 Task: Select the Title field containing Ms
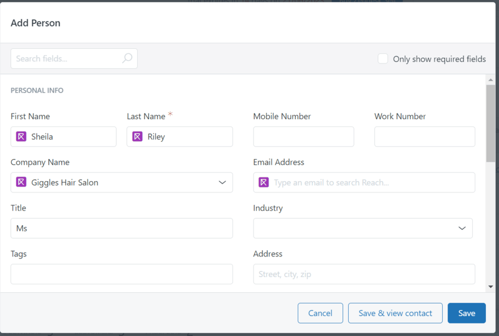point(121,228)
